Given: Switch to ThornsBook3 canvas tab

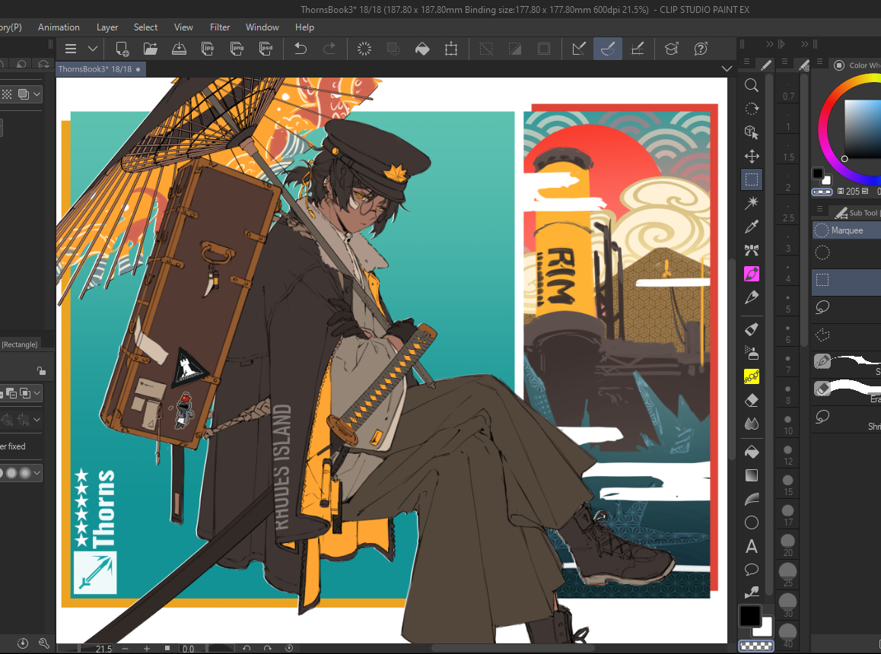Looking at the screenshot, I should (100, 69).
